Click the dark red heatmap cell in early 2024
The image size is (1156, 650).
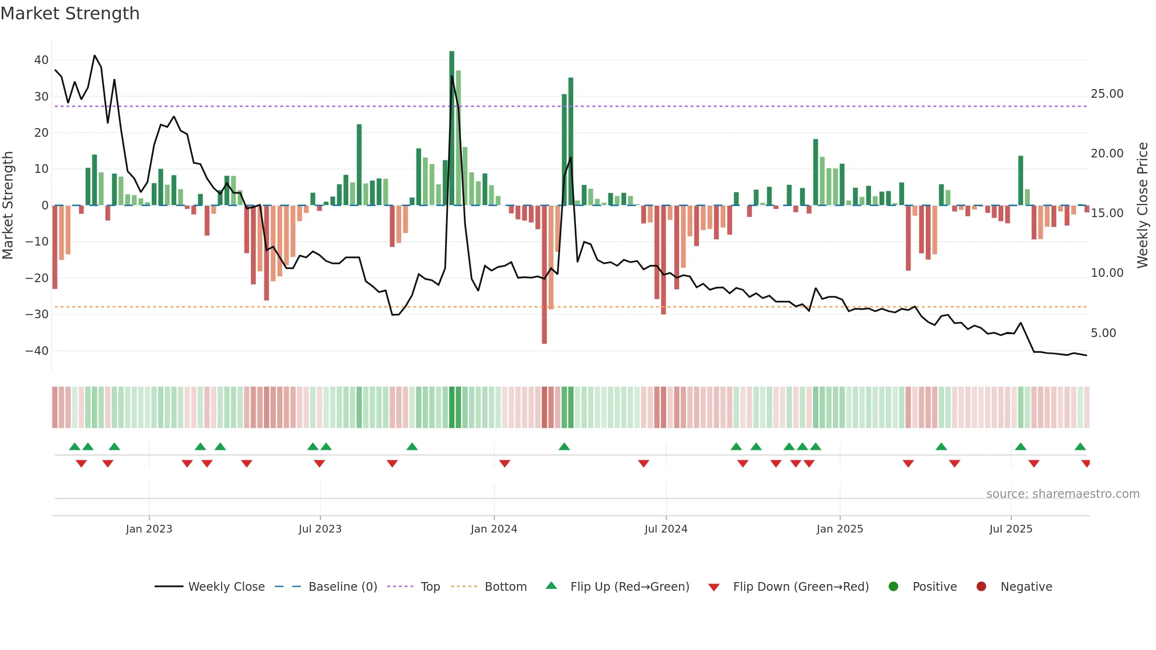pyautogui.click(x=544, y=407)
